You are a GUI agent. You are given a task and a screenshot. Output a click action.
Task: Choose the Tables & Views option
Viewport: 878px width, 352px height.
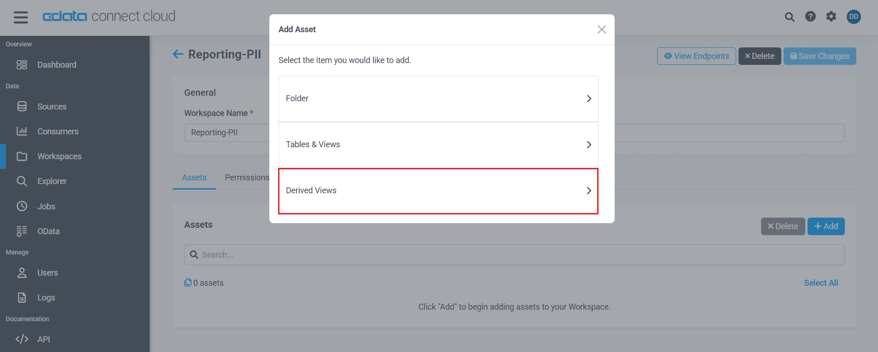tap(438, 144)
